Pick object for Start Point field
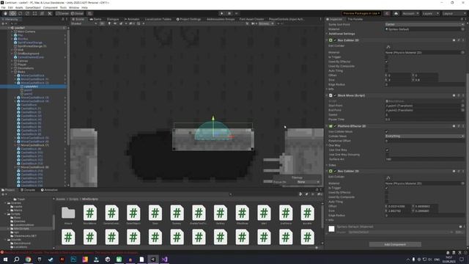The image size is (469, 264). [x=462, y=106]
